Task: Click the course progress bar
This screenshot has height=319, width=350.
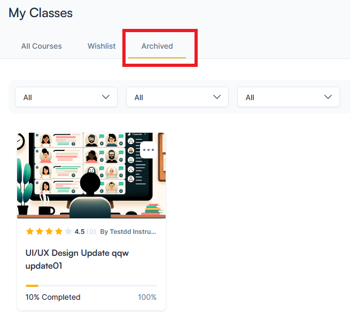Action: pyautogui.click(x=91, y=286)
